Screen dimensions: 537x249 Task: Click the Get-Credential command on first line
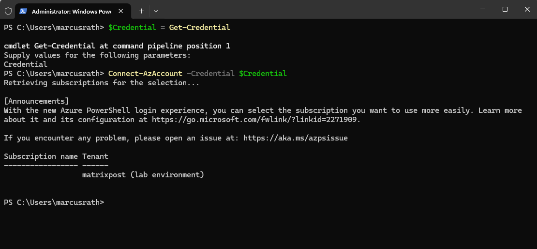tap(200, 28)
